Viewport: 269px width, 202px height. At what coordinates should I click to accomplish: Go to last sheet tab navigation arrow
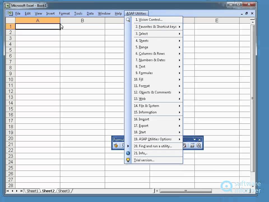coord(21,191)
